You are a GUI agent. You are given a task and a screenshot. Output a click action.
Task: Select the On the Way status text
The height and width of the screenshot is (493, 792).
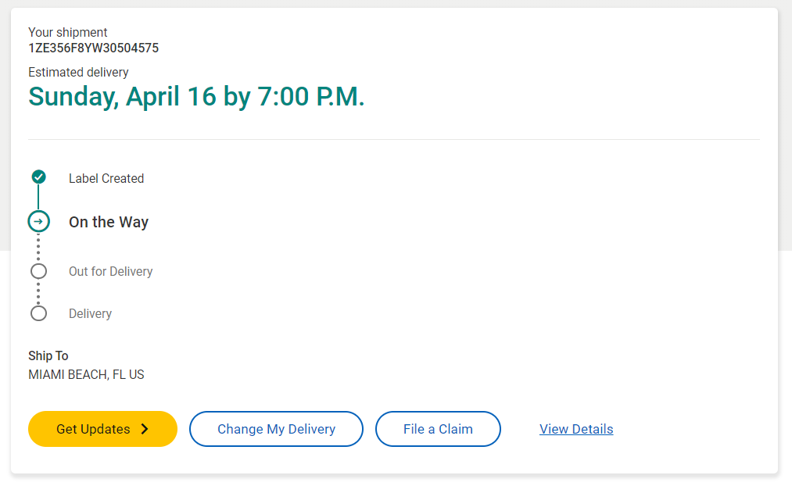click(x=109, y=222)
